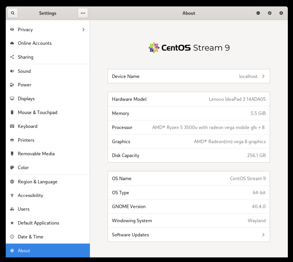Viewport: 293px width, 262px height.
Task: Open the Settings three-dot menu
Action: 83,13
